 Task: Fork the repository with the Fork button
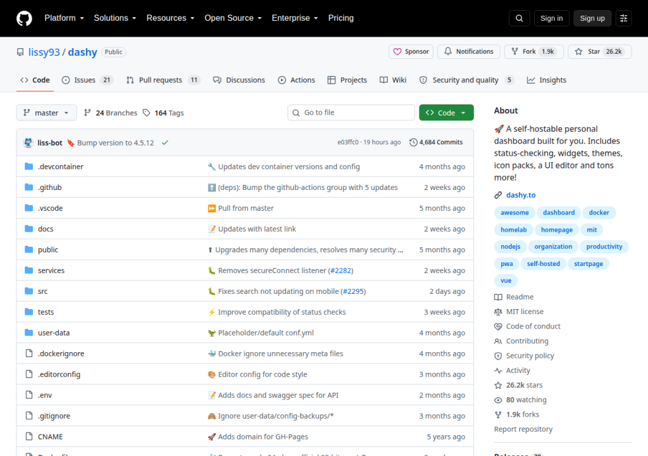coord(533,52)
